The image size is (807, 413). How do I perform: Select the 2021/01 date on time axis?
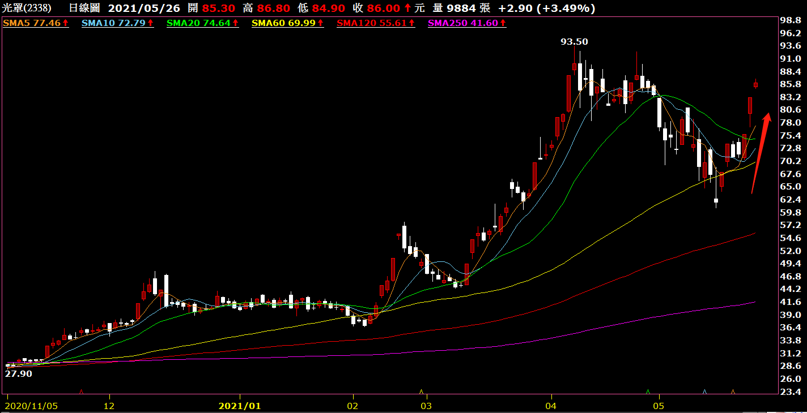point(240,406)
